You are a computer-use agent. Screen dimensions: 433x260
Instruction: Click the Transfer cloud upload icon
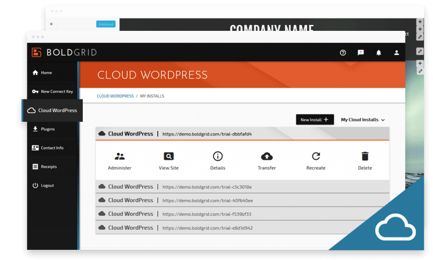pyautogui.click(x=266, y=156)
